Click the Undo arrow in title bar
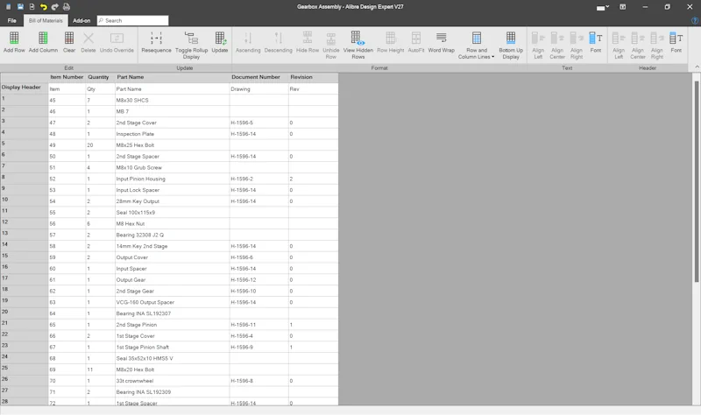Screen dimensions: 701x415 43,7
